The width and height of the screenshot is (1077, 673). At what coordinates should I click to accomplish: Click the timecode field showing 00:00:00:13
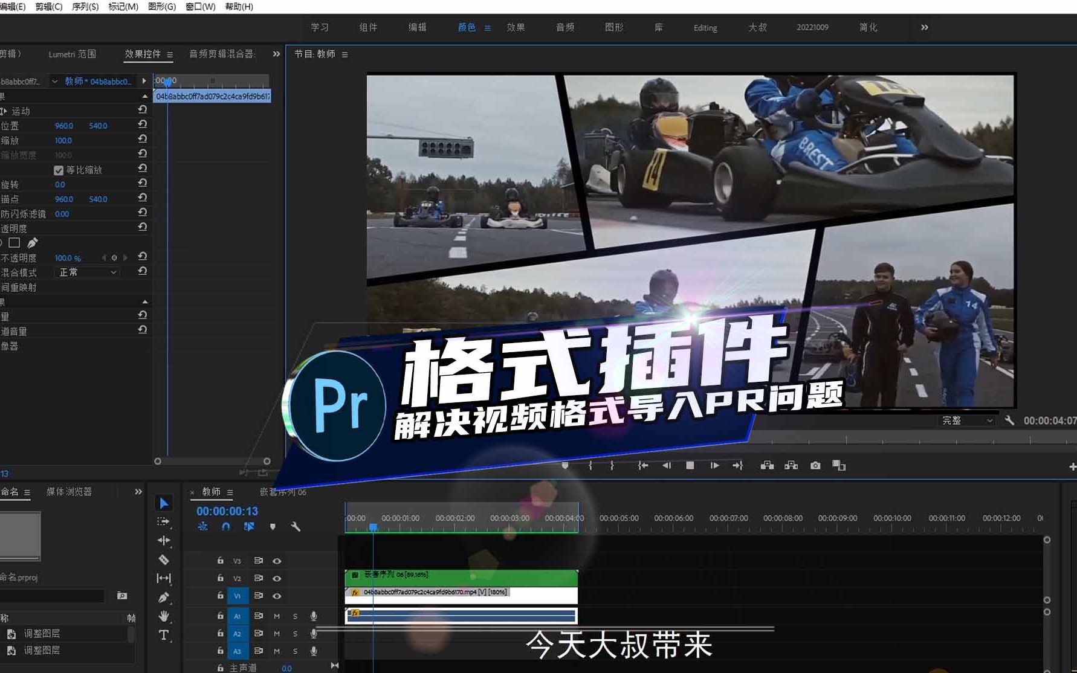[227, 510]
